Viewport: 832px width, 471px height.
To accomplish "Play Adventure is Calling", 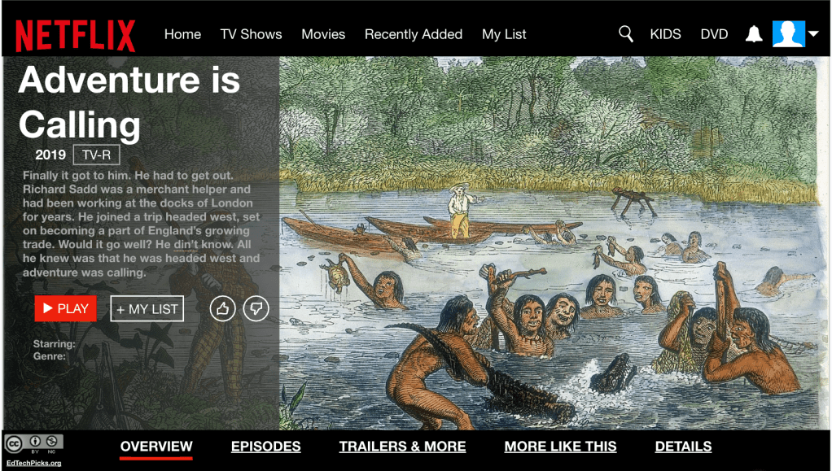I will coord(66,308).
